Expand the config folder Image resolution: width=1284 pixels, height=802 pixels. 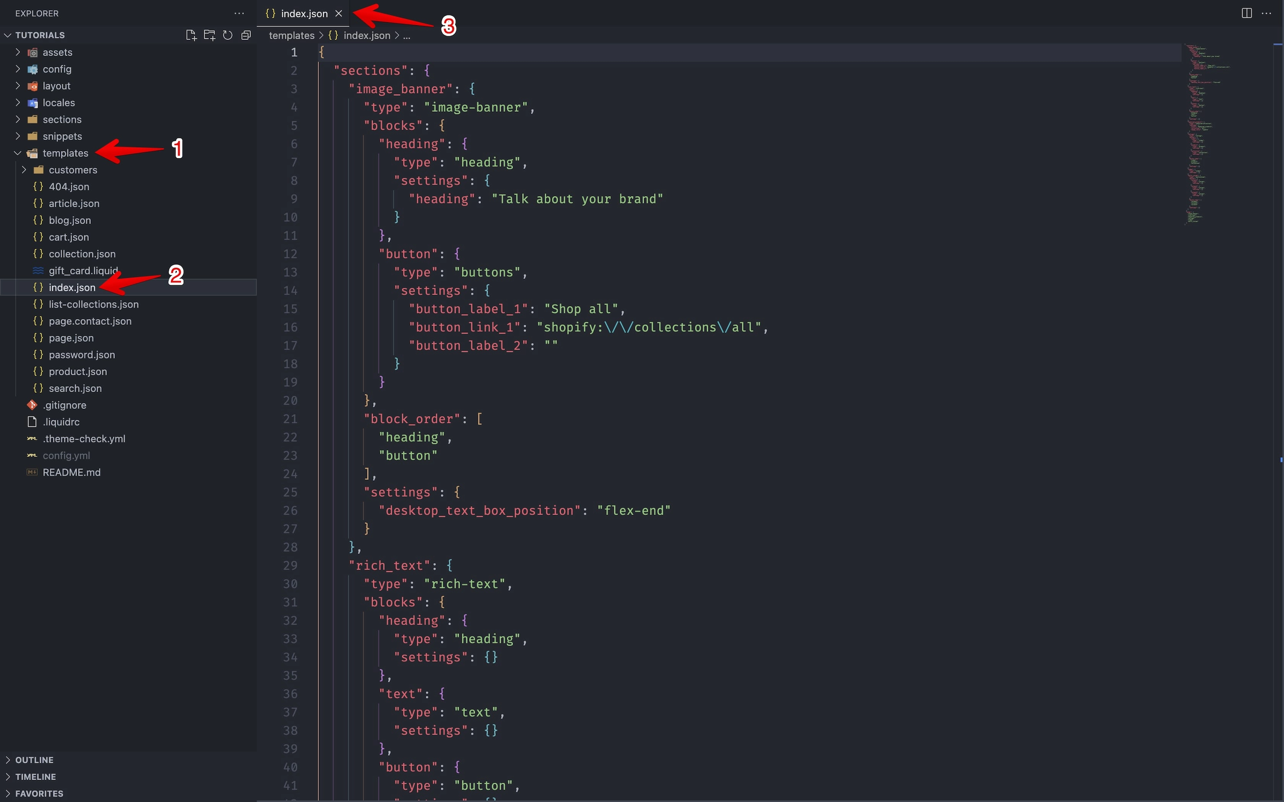[x=17, y=69]
